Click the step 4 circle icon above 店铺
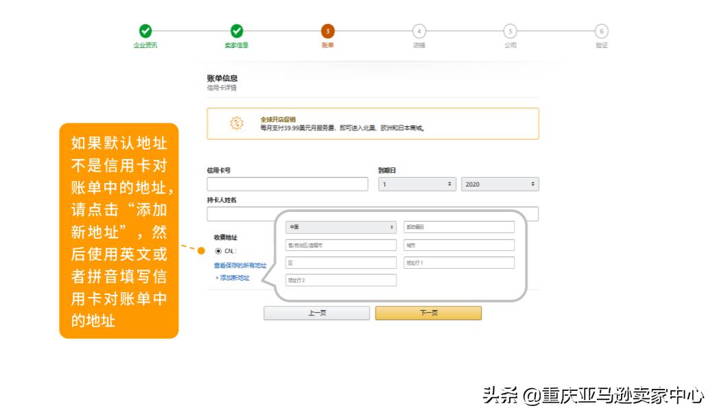717x417 pixels. coord(419,31)
